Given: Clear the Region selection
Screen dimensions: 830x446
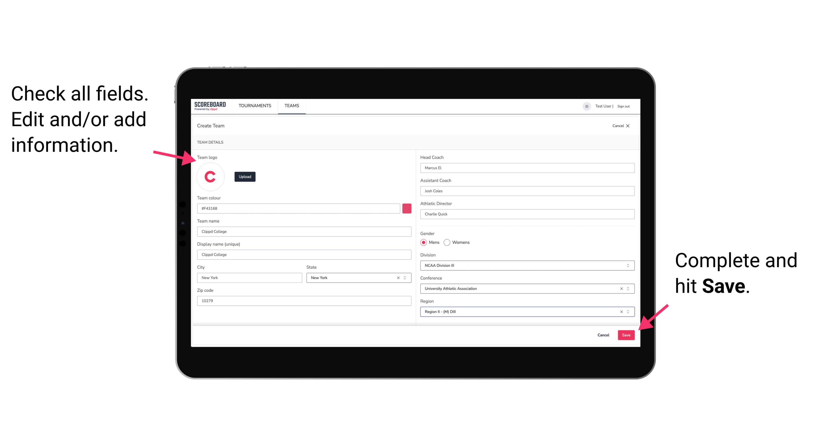Looking at the screenshot, I should coord(620,311).
